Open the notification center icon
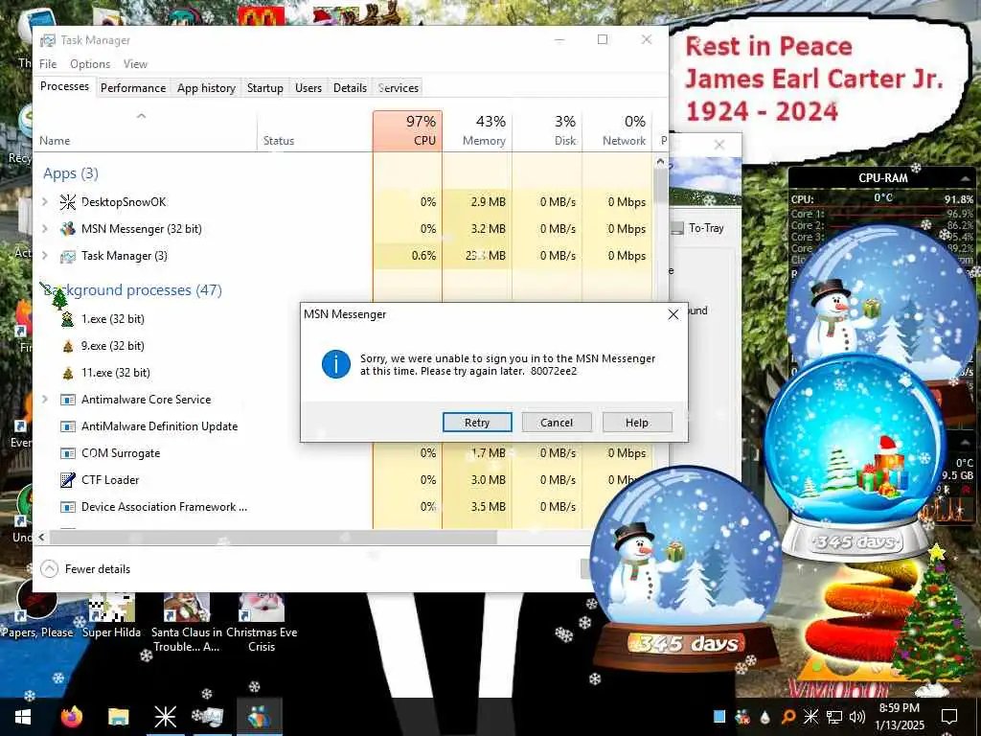Viewport: 981px width, 736px height. point(949,717)
